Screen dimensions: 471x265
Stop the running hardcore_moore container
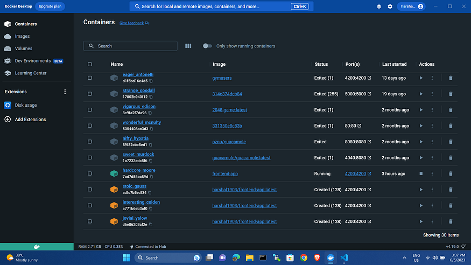(421, 173)
